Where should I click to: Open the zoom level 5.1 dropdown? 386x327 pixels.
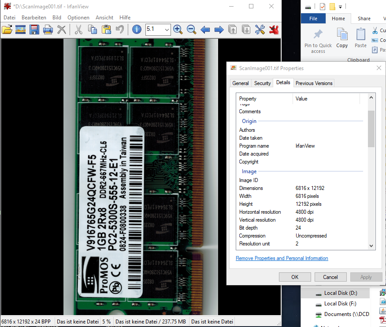(x=167, y=30)
